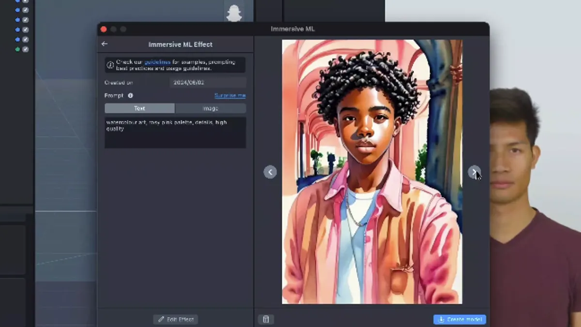Switch to the Image prompt tab
Viewport: 581px width, 327px height.
tap(211, 109)
